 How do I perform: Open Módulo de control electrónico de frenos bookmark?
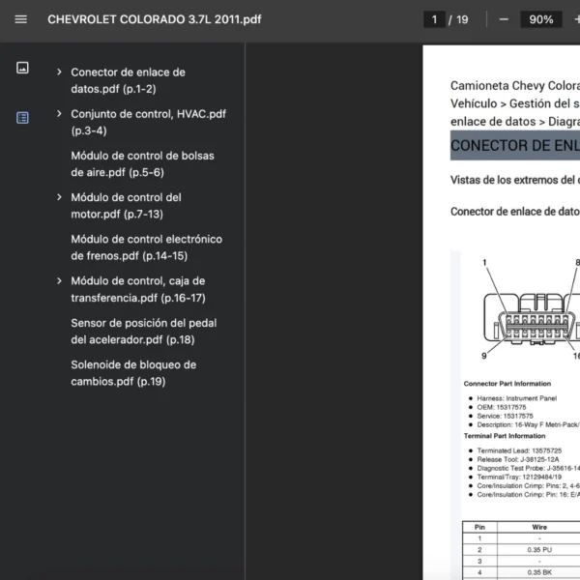(x=147, y=247)
